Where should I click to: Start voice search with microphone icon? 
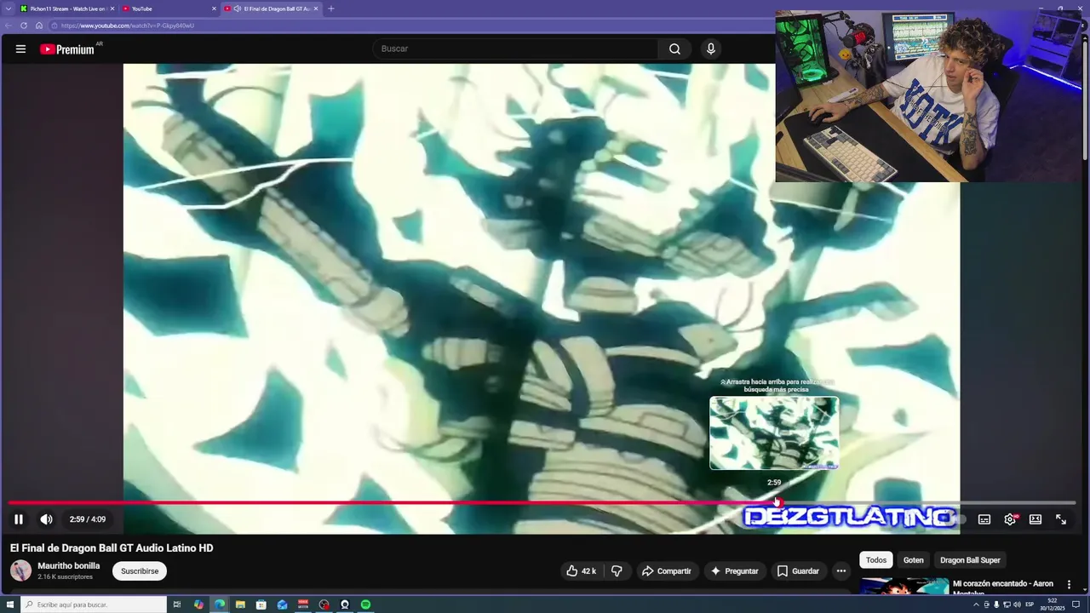[x=711, y=49]
